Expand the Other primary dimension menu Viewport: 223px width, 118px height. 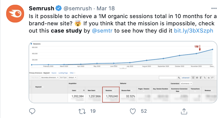click(x=72, y=73)
